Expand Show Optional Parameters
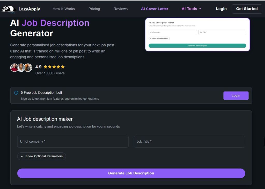This screenshot has height=189, width=265. 41,156
